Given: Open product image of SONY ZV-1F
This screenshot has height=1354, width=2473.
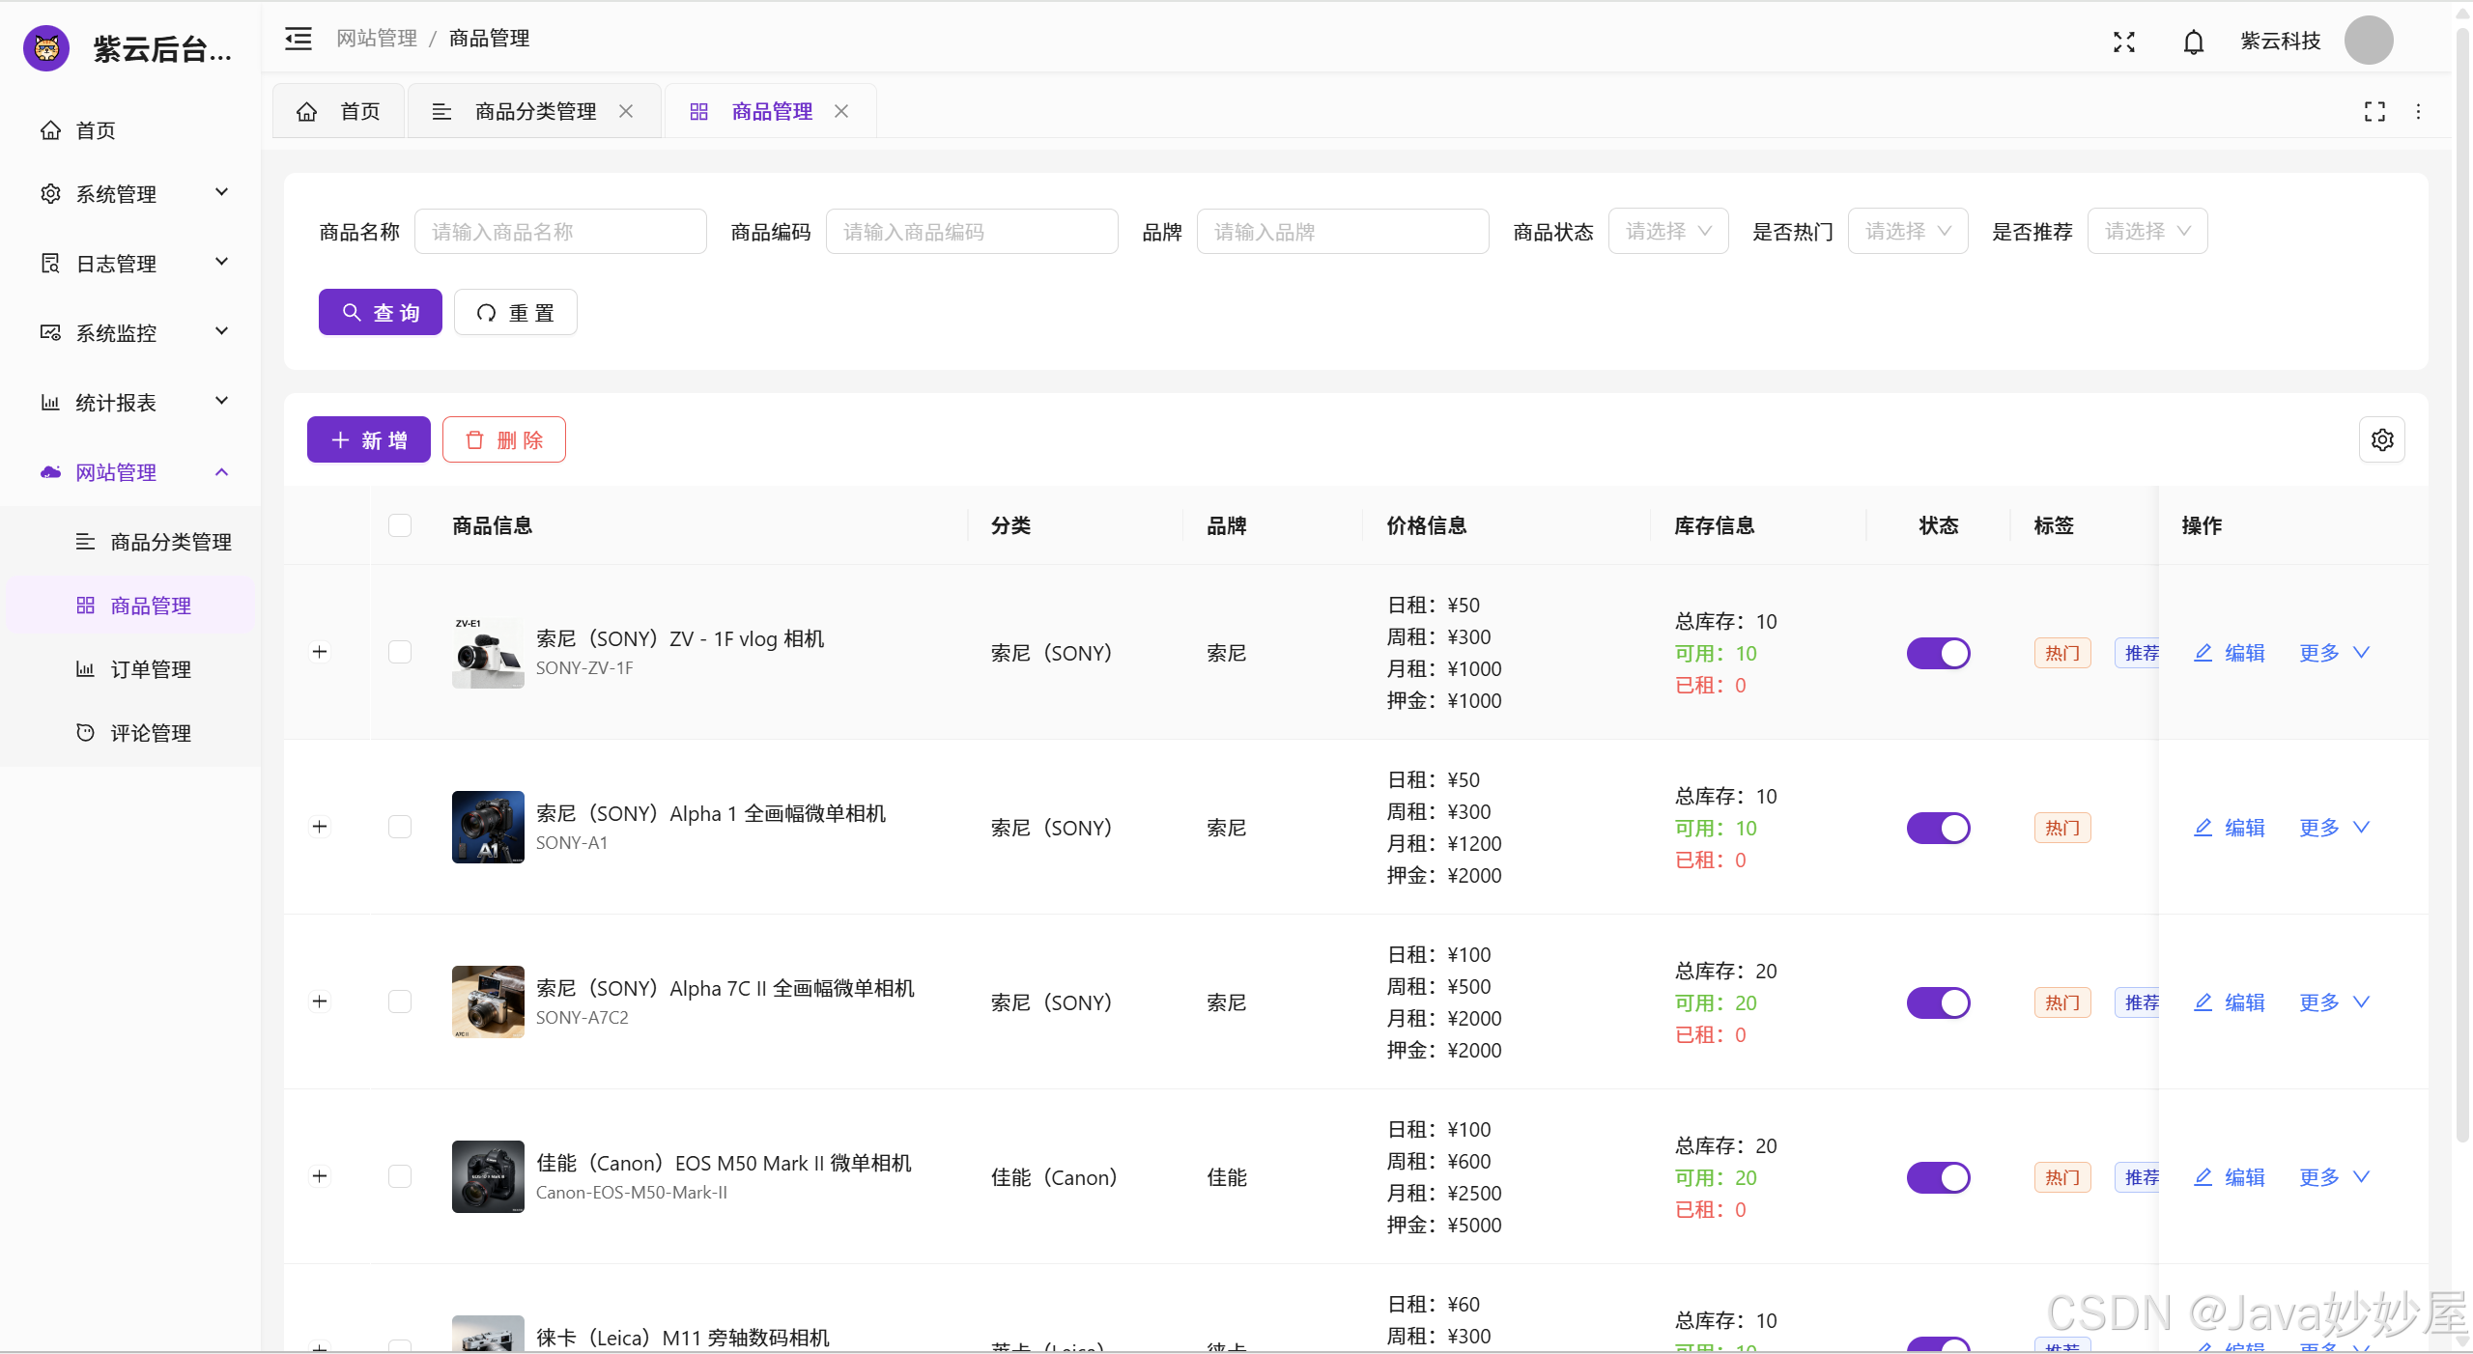Looking at the screenshot, I should [488, 653].
